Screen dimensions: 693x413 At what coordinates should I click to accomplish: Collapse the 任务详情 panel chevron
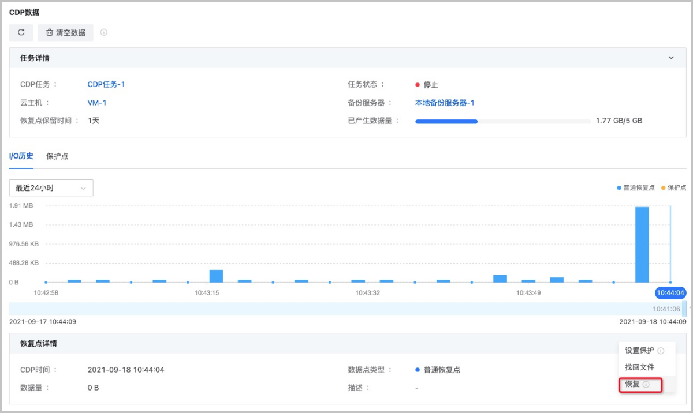671,58
